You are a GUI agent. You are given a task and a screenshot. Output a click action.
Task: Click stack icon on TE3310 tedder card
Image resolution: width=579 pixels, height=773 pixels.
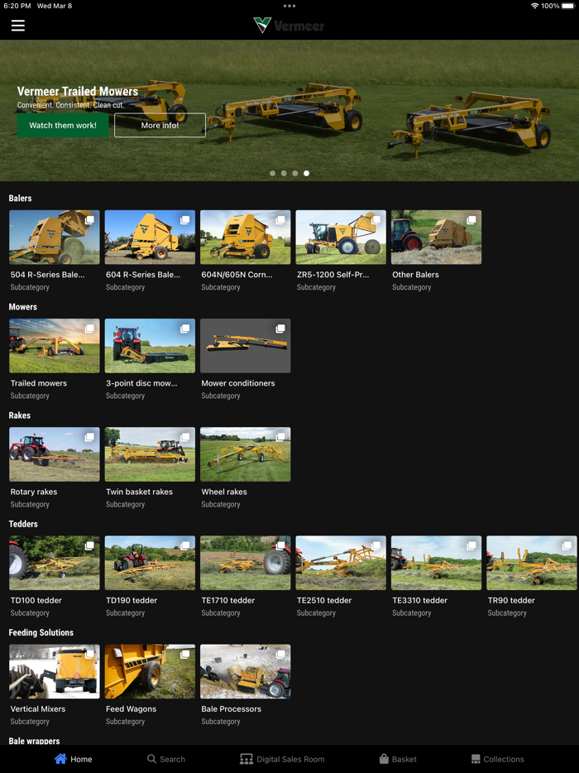click(471, 545)
